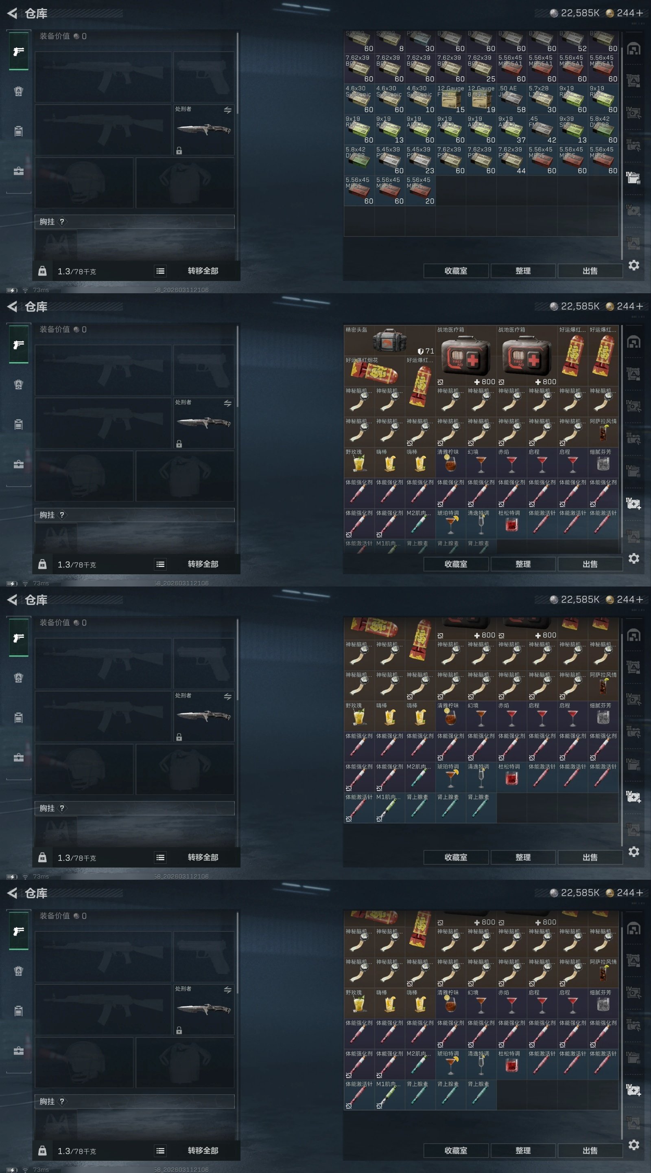Screen dimensions: 651x1173
Task: Select the 7.62x39 PS stack of 44
Action: point(512,160)
